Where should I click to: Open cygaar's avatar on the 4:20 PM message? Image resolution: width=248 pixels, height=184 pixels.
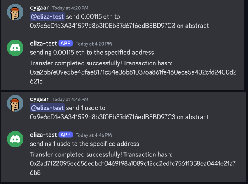tap(15, 12)
